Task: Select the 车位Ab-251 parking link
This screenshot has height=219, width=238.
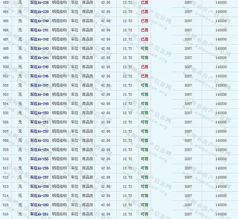Action: click(x=39, y=122)
